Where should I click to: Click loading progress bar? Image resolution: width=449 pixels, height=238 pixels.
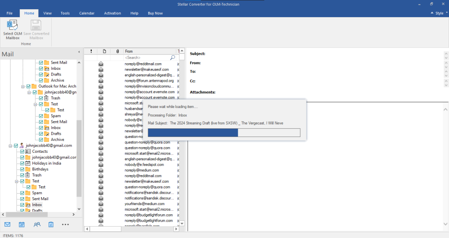point(224,133)
